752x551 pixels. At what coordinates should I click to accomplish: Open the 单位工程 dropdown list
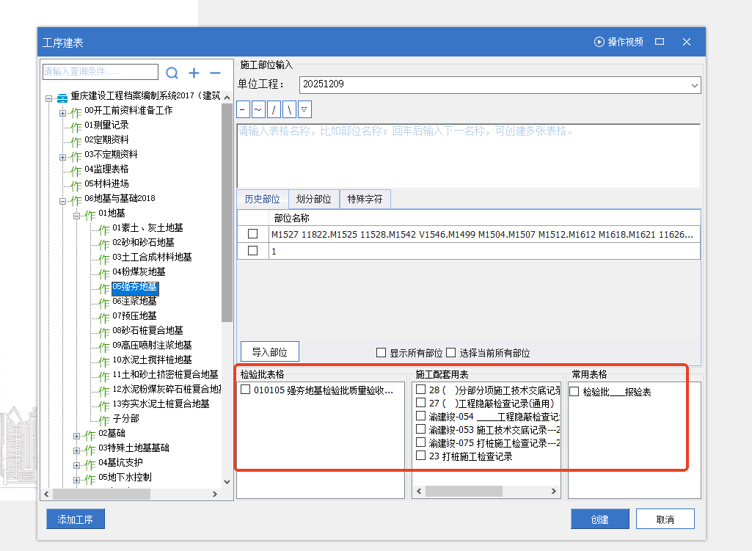(x=694, y=85)
